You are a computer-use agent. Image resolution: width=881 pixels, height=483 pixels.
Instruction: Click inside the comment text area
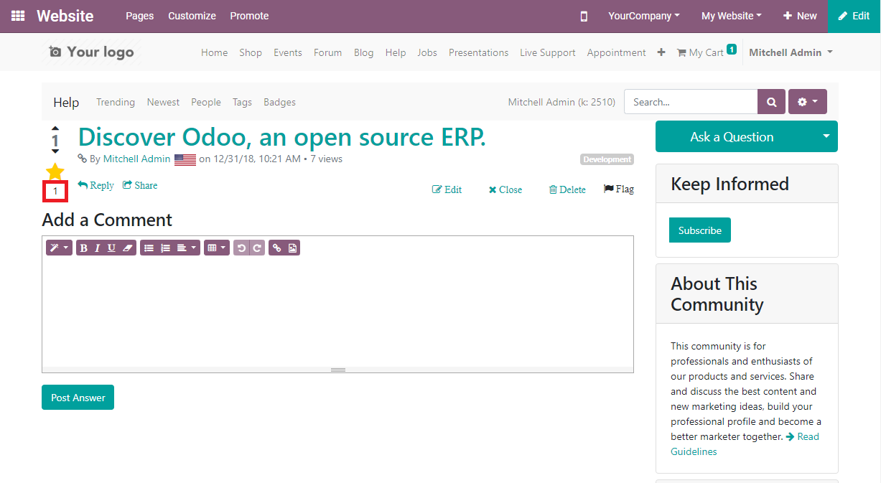tap(337, 312)
